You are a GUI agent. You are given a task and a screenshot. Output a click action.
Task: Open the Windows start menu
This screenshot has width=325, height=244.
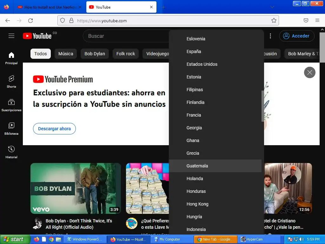pyautogui.click(x=15, y=239)
